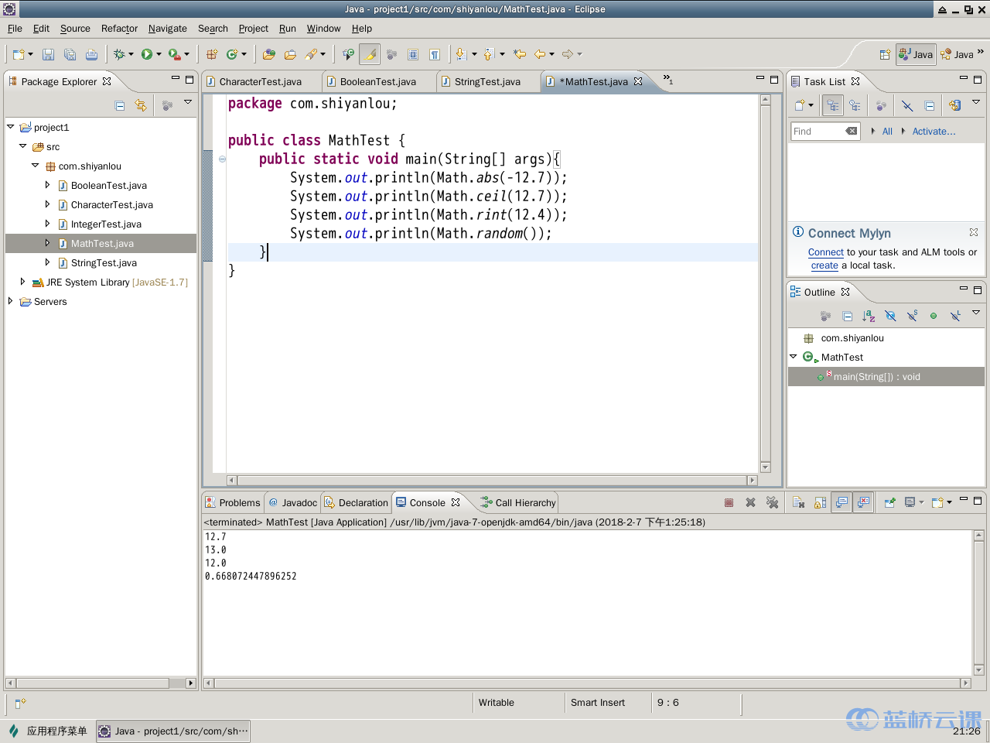Run the program with the green Run button
The height and width of the screenshot is (743, 990).
point(147,54)
